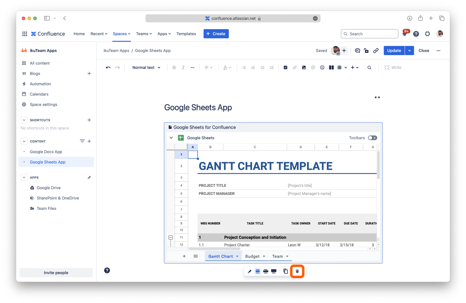Click the indent icon
466x303 pixels.
272,68
